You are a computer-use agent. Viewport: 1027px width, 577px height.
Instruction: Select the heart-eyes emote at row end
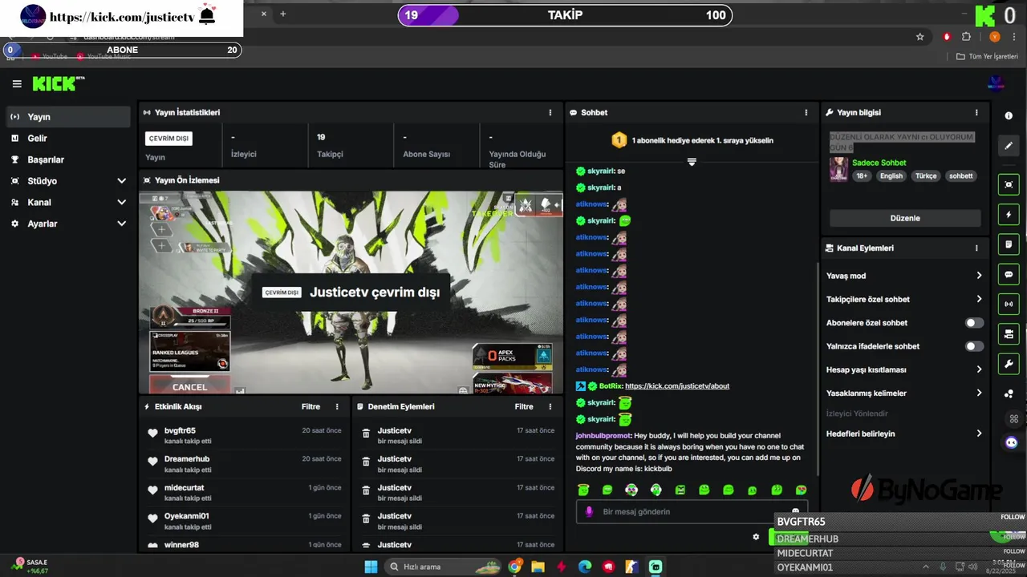(x=801, y=490)
